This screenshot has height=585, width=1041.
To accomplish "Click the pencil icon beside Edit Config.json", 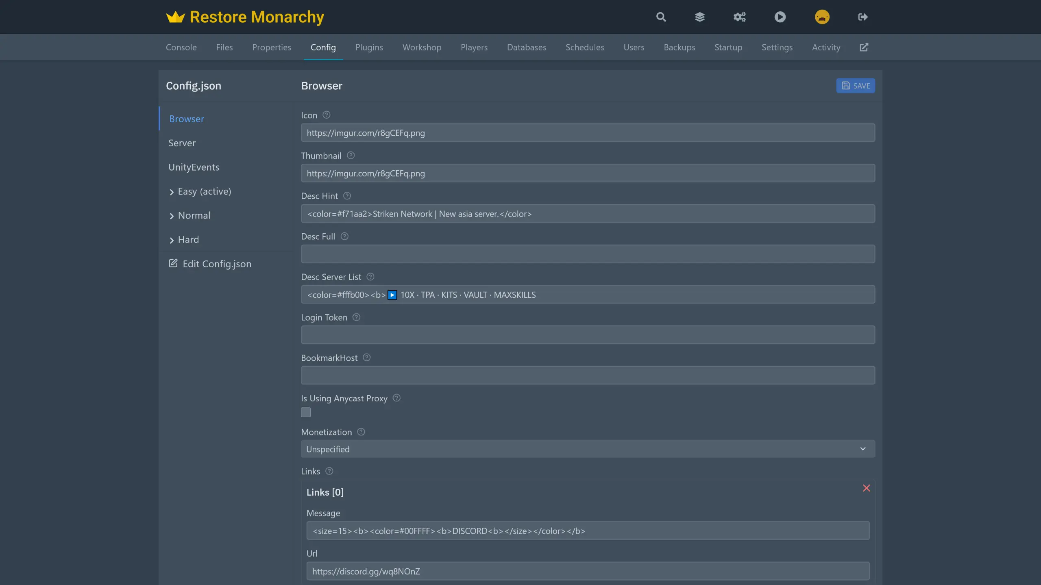I will (x=173, y=263).
